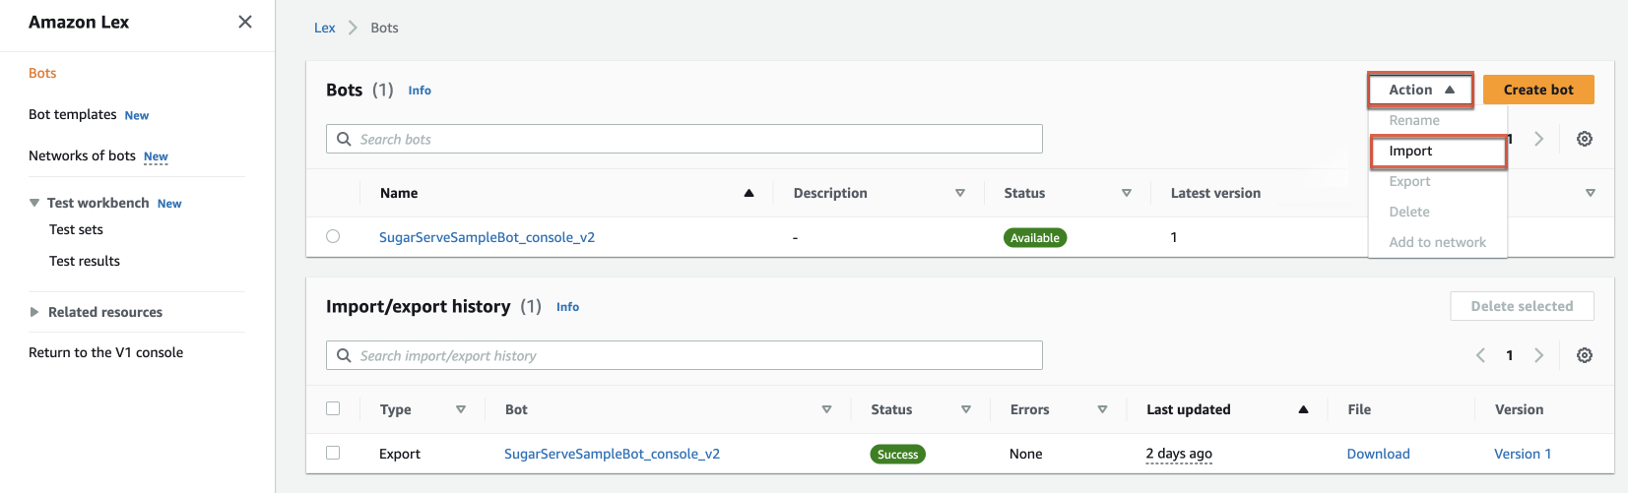Open history table settings gear
1628x493 pixels.
point(1585,355)
